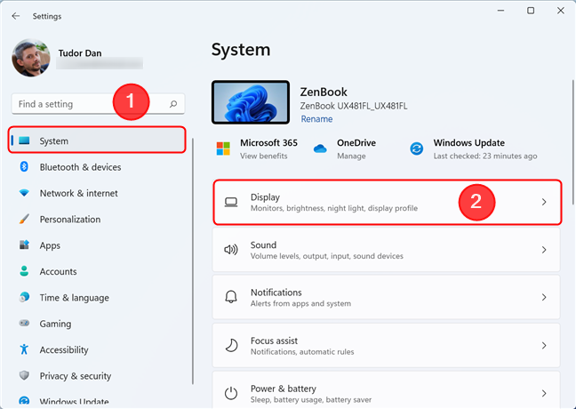576x409 pixels.
Task: Open the System category
Action: [x=97, y=140]
